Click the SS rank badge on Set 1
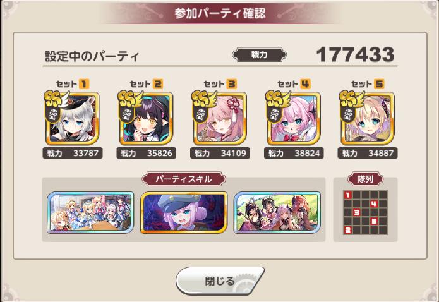 tap(56, 99)
